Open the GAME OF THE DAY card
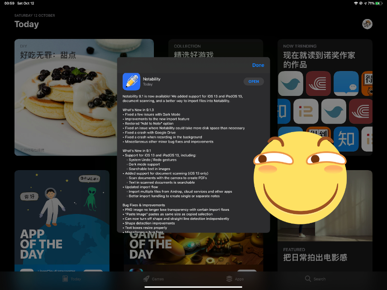Image resolution: width=387 pixels, height=290 pixels. point(193,252)
